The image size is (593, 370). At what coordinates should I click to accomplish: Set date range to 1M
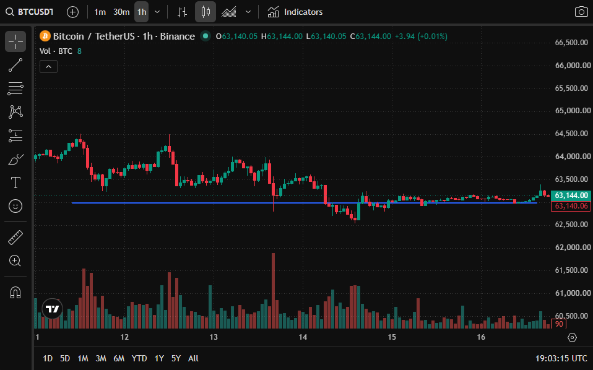click(83, 358)
